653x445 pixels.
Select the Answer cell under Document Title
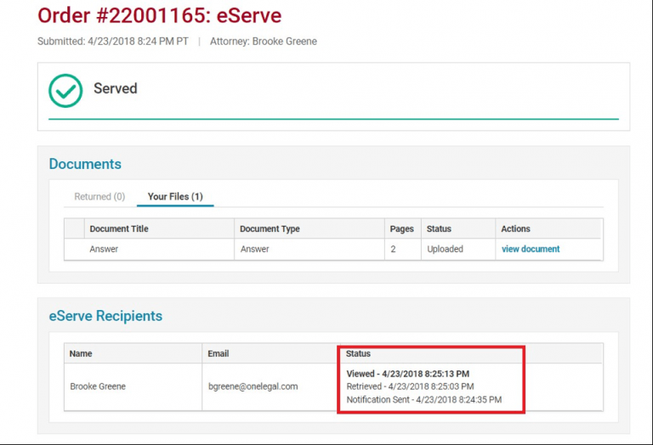tap(105, 249)
